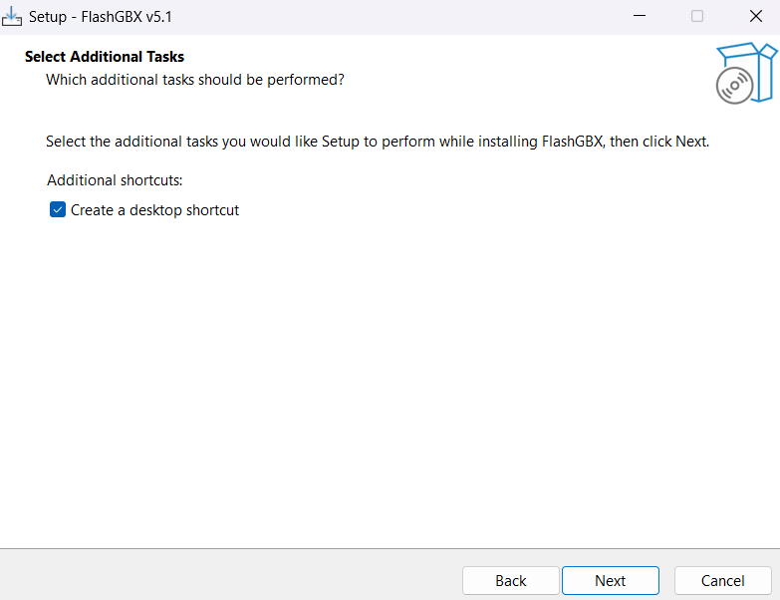This screenshot has height=600, width=780.
Task: Click the 'Setup - FlashGBX v5.1' title text
Action: tap(101, 16)
